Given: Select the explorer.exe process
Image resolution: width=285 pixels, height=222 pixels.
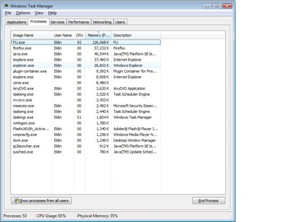Looking at the screenshot, I should click(x=86, y=65).
